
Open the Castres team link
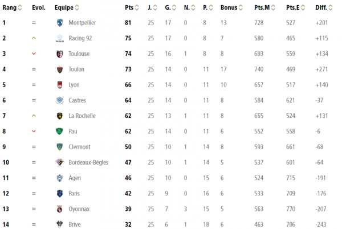(x=77, y=100)
